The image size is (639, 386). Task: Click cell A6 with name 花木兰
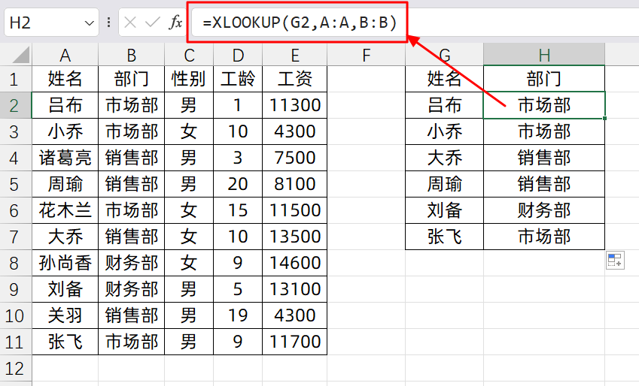65,210
